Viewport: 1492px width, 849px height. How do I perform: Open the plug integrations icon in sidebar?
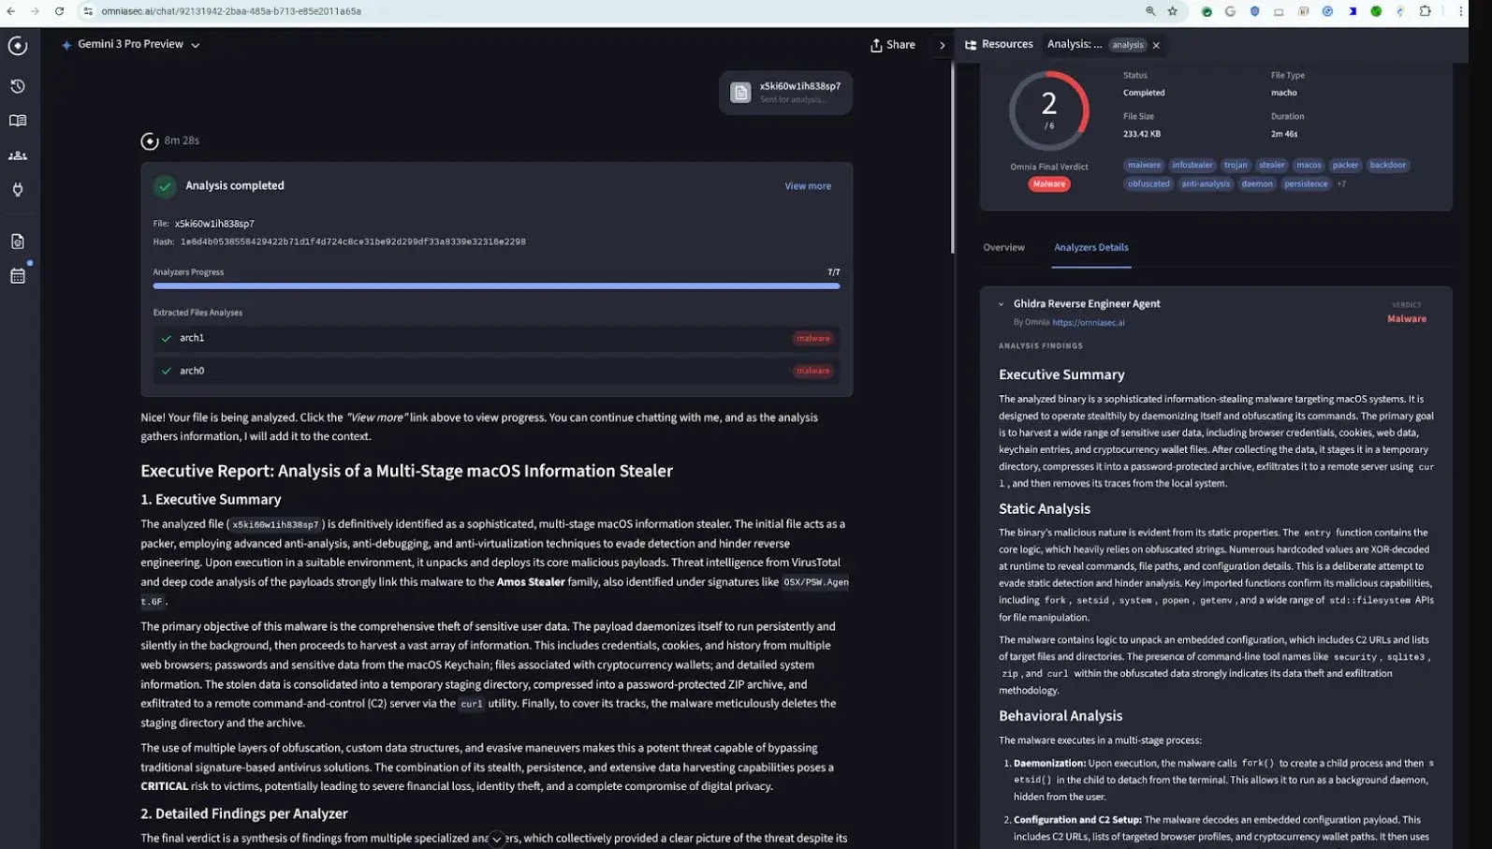pos(18,190)
